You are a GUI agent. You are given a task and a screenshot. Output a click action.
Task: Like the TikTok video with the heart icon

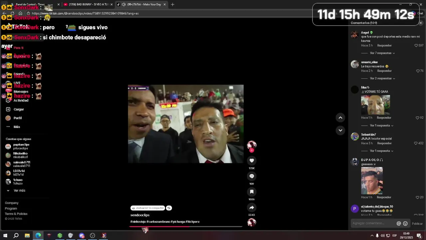(x=252, y=161)
